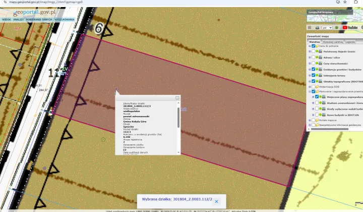Disable the Obiekty topograficzne layer
The width and height of the screenshot is (363, 212).
(x=313, y=82)
